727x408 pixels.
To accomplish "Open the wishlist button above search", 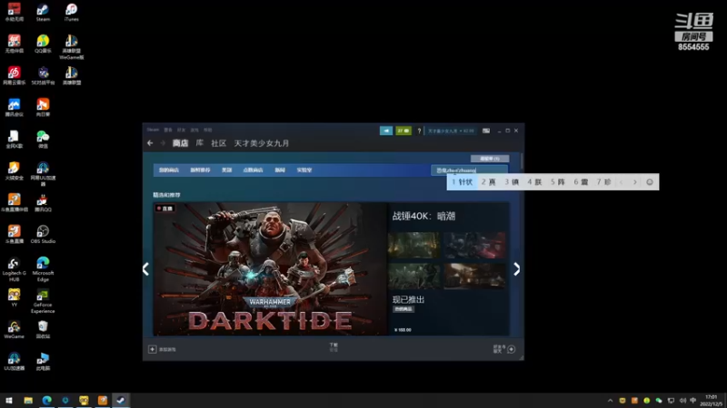I will 490,159.
